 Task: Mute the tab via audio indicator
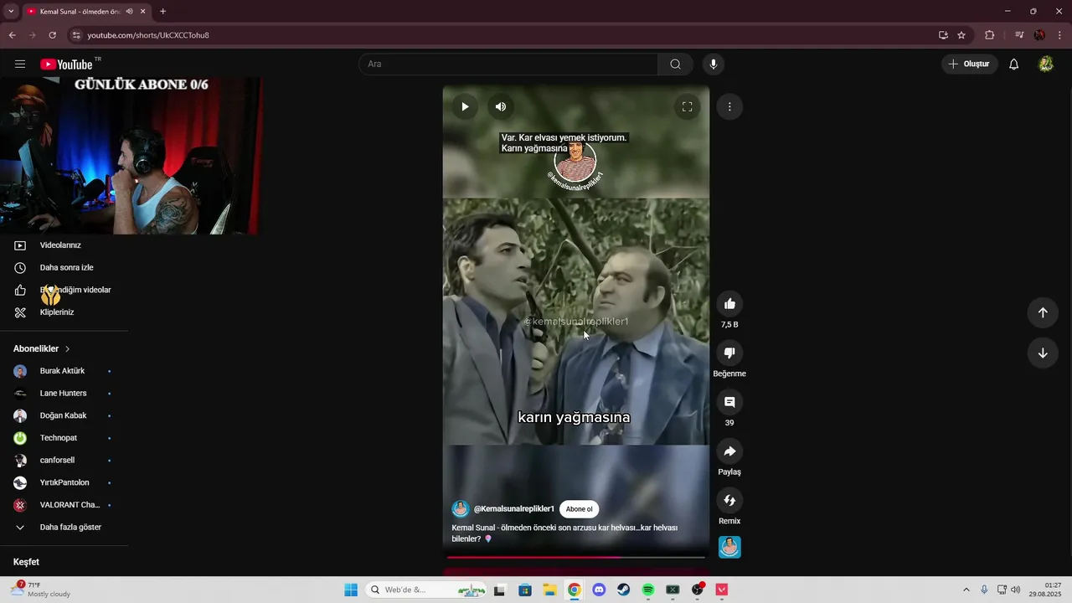click(x=130, y=12)
